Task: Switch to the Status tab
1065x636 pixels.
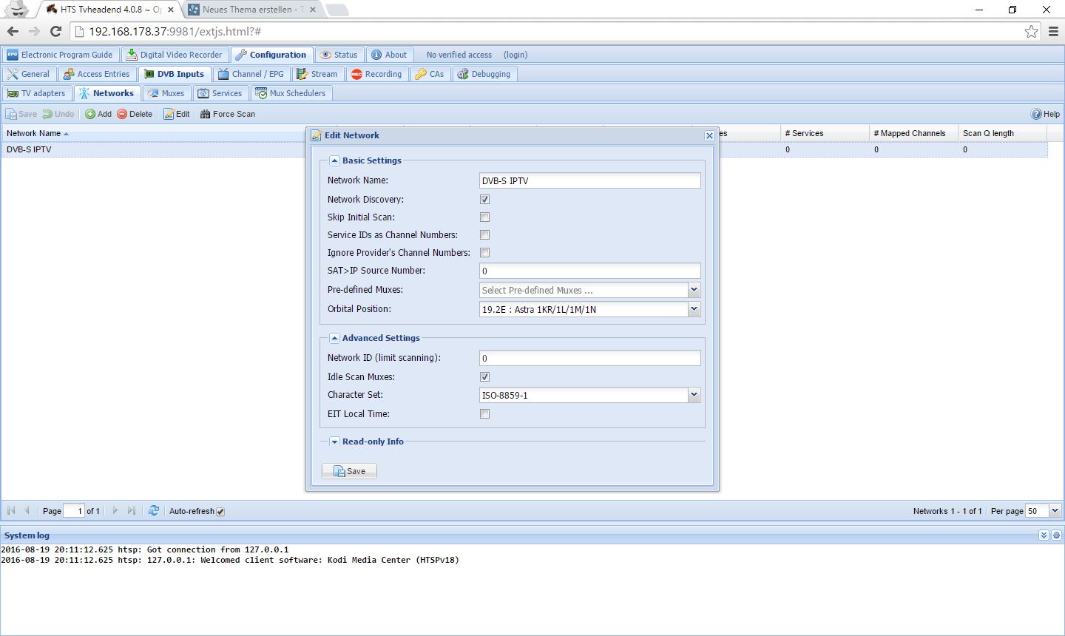Action: [x=339, y=55]
